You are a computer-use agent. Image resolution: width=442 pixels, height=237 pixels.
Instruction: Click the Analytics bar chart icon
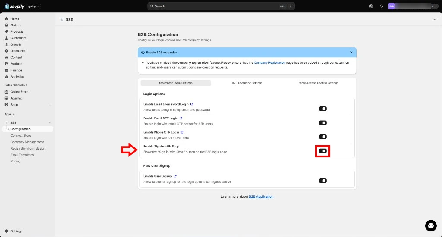(x=6, y=77)
